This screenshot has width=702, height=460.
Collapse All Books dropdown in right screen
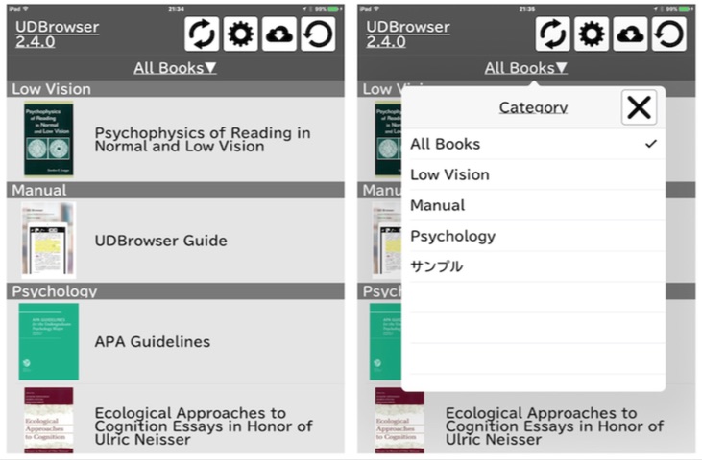point(525,68)
